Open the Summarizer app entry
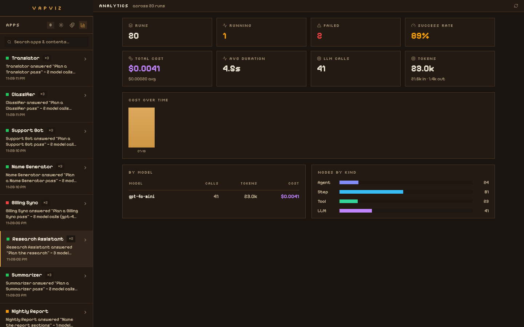 click(46, 285)
